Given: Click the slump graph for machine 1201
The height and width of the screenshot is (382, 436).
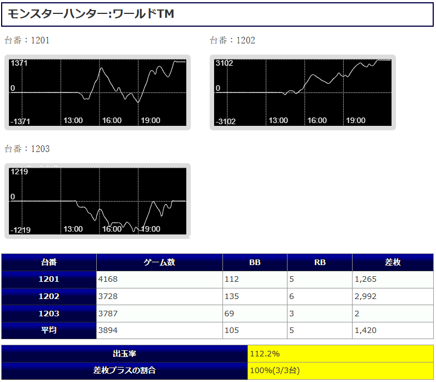Looking at the screenshot, I should point(97,92).
